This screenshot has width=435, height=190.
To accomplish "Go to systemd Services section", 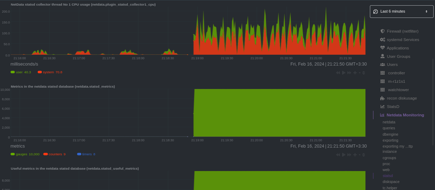I will tap(403, 40).
